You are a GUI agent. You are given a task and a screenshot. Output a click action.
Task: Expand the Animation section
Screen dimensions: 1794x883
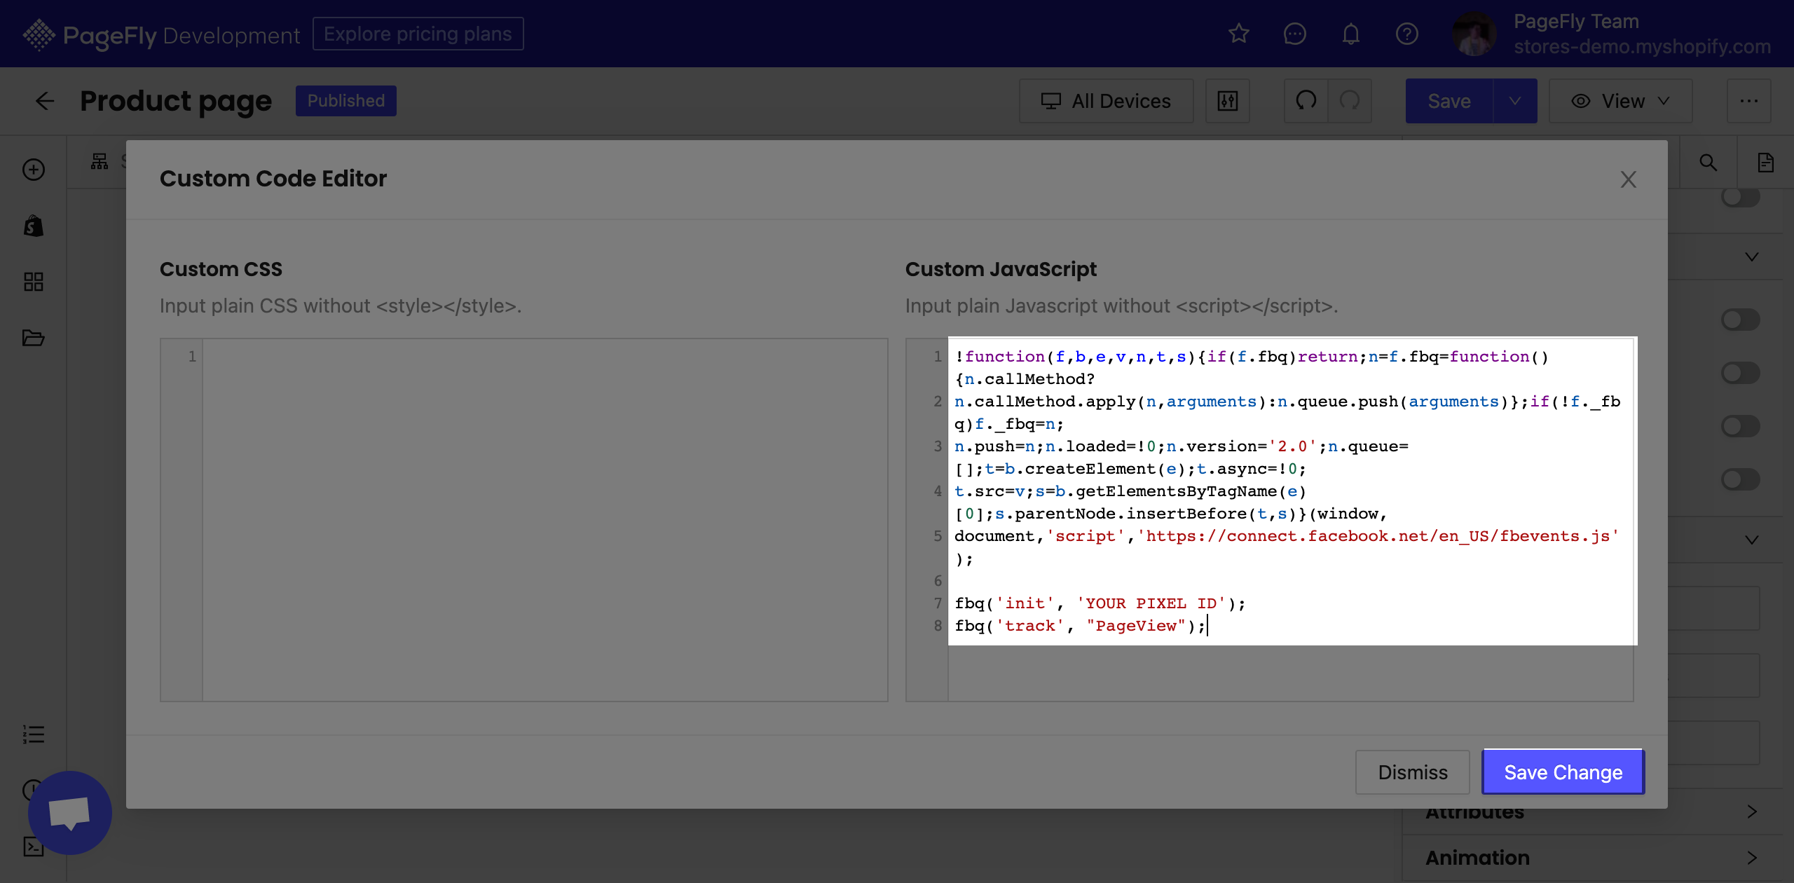coord(1592,858)
